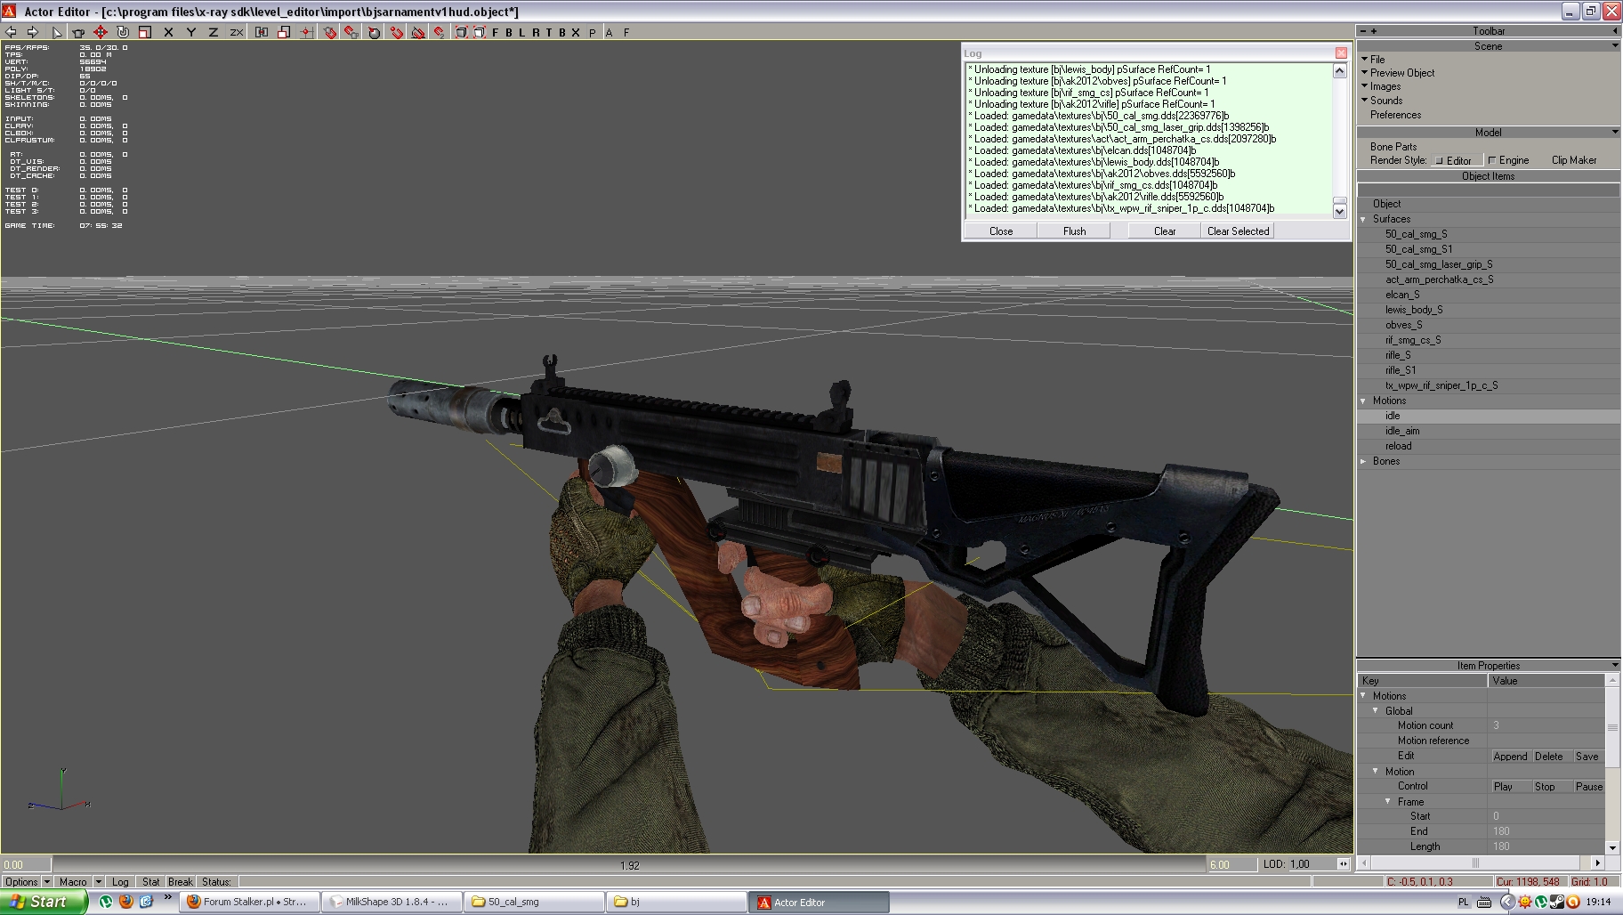Open MilkShape 3D from the taskbar

(391, 902)
